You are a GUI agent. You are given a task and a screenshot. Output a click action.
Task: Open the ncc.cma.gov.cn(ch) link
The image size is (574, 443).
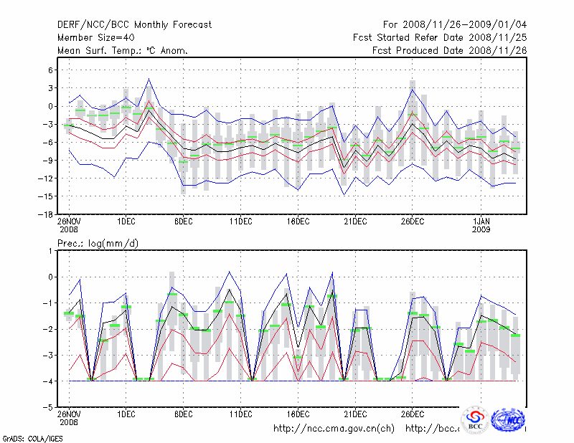pos(334,429)
